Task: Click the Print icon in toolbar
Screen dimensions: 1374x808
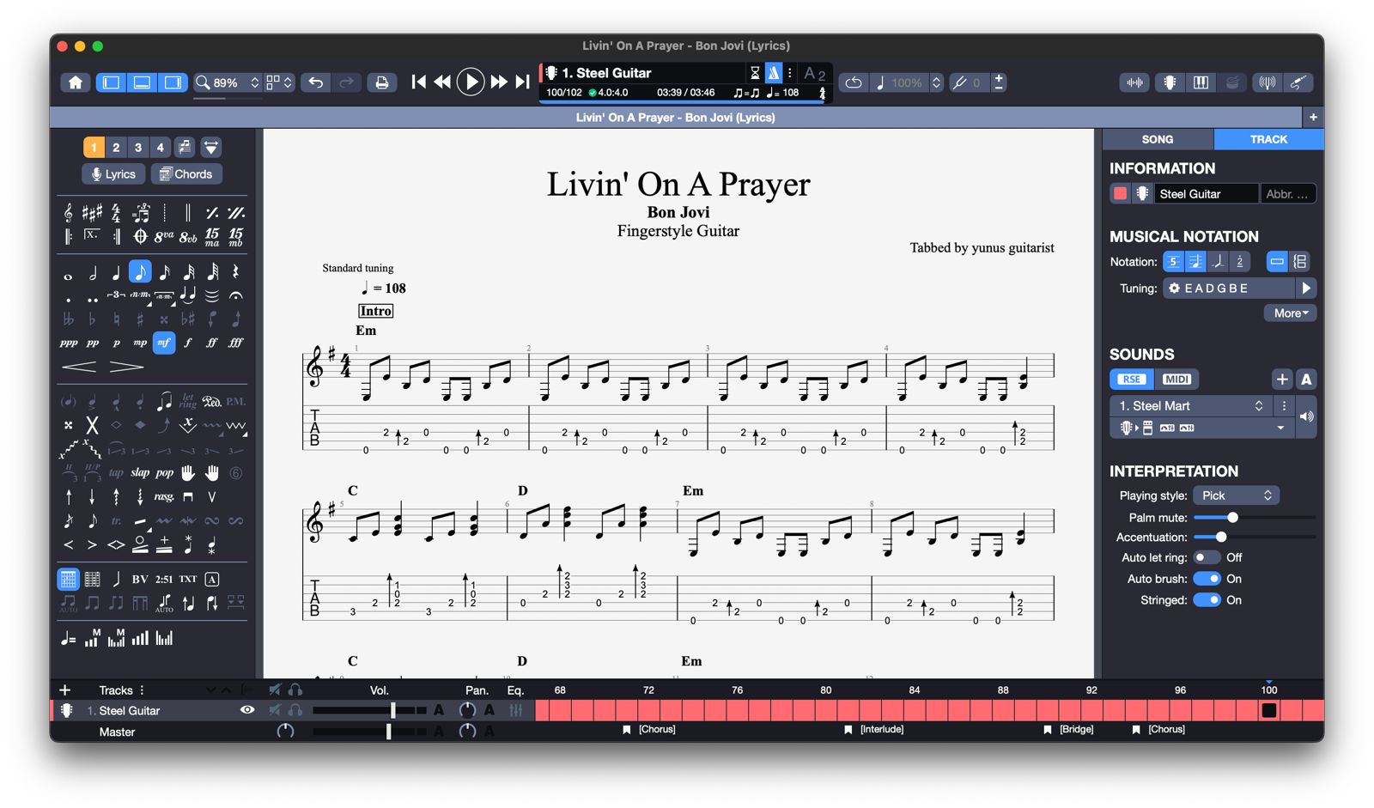Action: tap(382, 82)
